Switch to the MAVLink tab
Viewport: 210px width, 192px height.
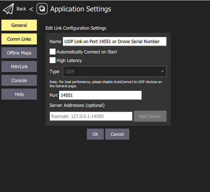19,67
